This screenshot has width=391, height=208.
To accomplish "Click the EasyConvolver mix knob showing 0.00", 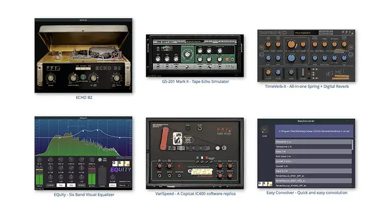I will click(x=265, y=129).
